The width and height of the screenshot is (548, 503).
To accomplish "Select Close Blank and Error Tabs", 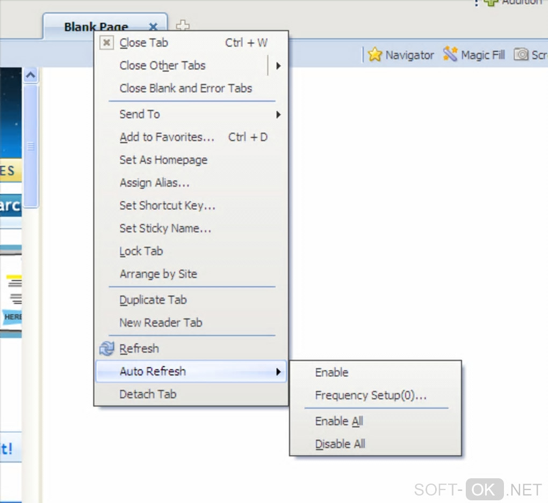I will (x=191, y=88).
